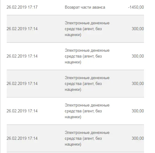Screen dimensions: 155x153
Task: Select the -1450,00 refund amount
Action: pos(136,7)
